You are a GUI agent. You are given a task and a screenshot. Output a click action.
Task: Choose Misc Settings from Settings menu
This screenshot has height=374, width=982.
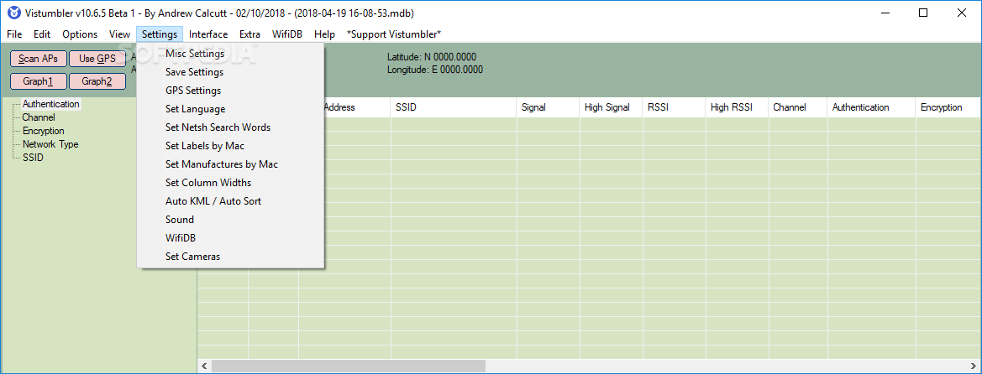pos(230,54)
